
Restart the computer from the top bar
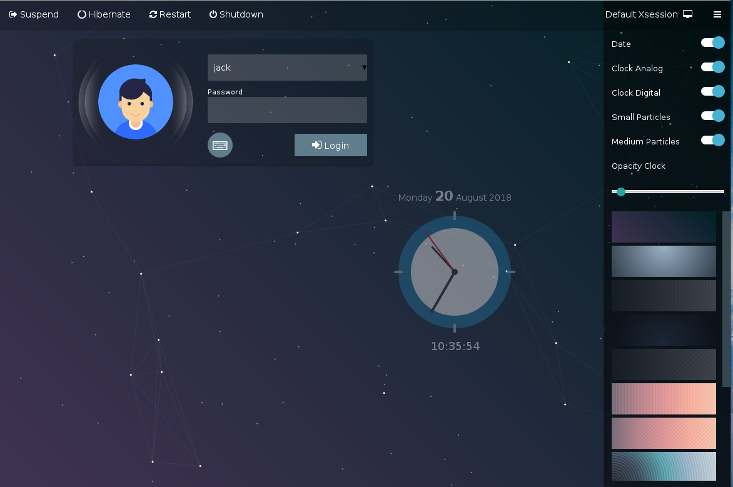coord(169,14)
